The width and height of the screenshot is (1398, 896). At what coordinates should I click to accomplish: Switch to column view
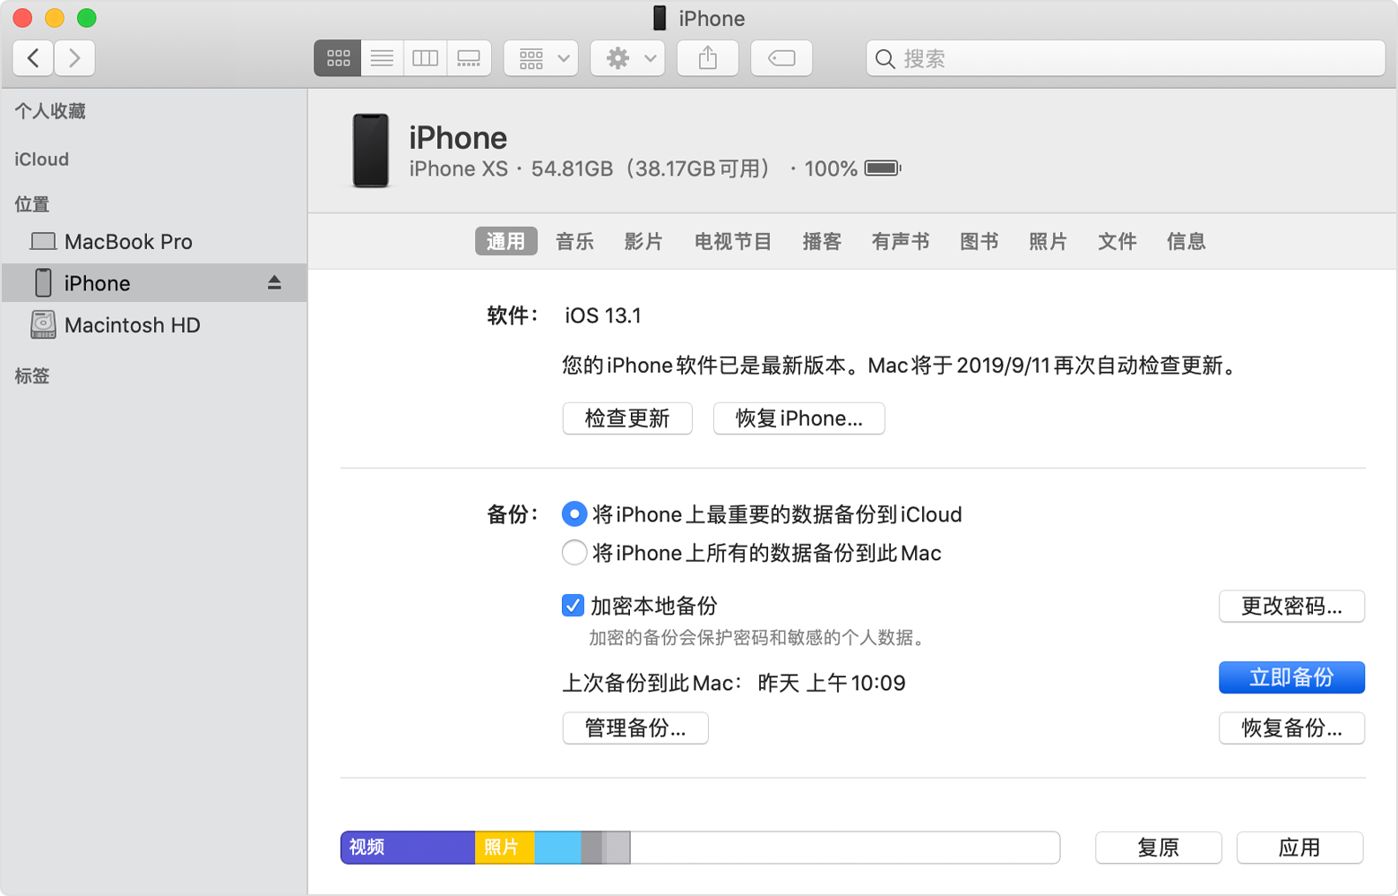[425, 58]
